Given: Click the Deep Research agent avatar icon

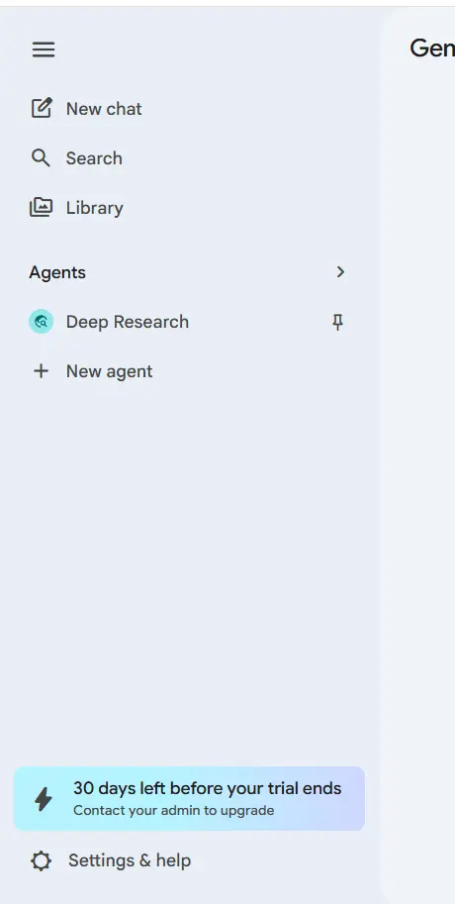Looking at the screenshot, I should [x=41, y=322].
